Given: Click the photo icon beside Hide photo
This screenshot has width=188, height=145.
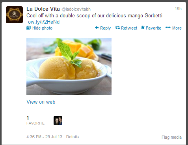Looking at the screenshot, I should [x=28, y=28].
